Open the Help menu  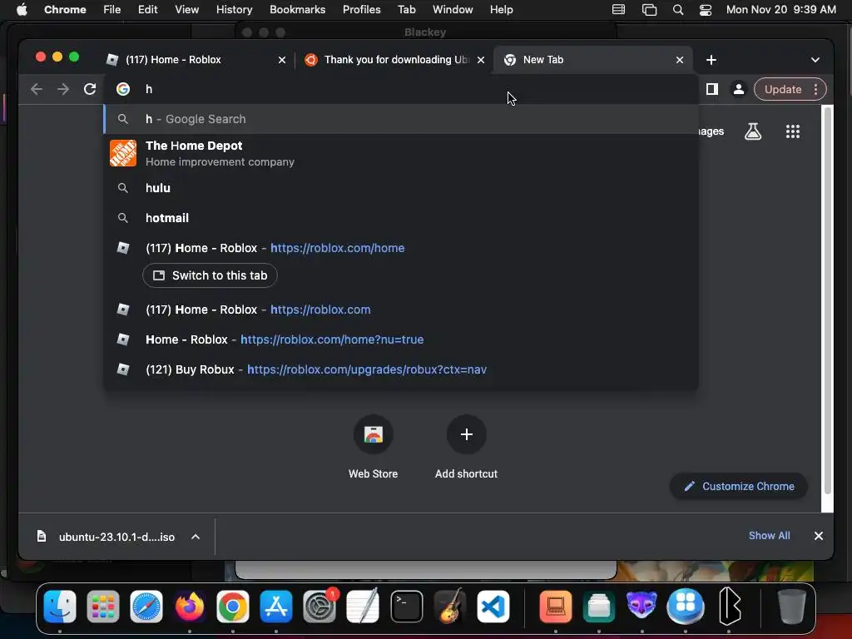click(501, 10)
